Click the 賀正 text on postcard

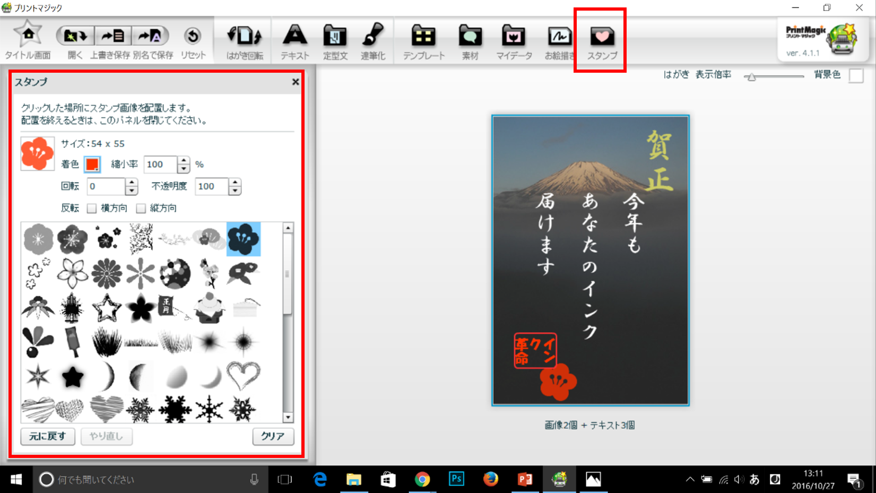coord(660,161)
